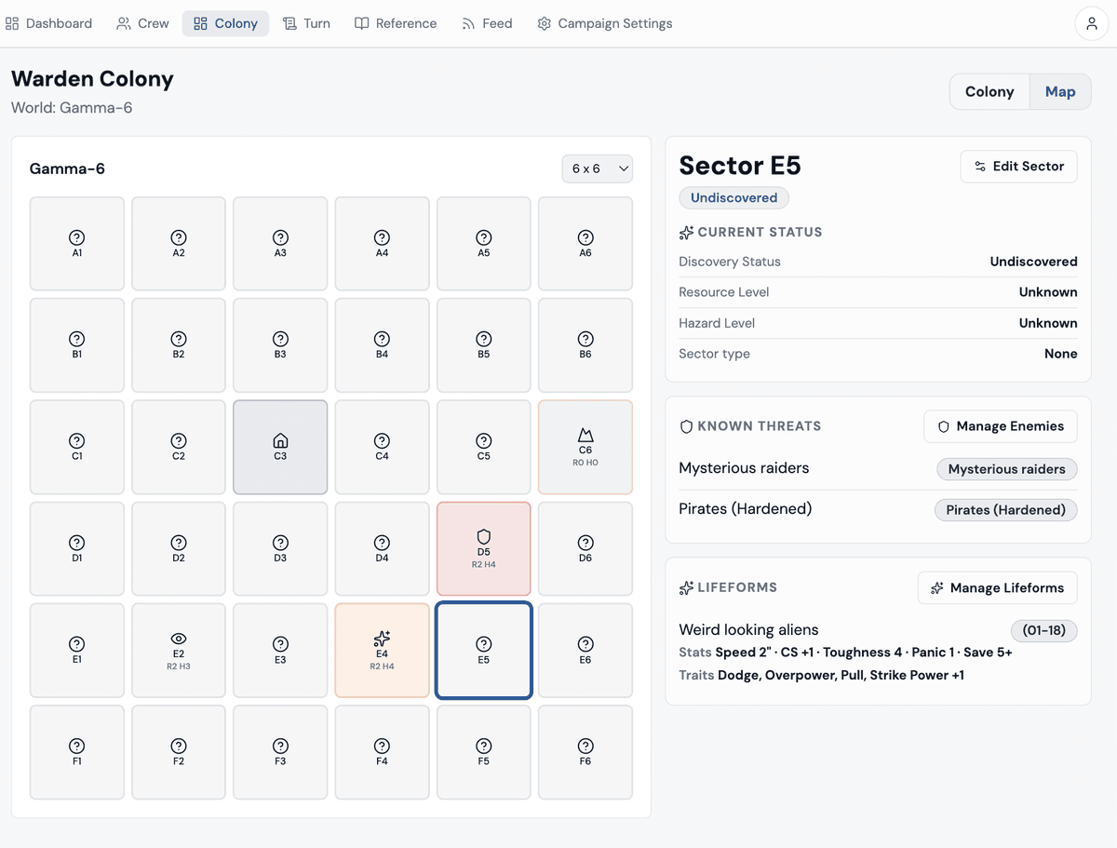The height and width of the screenshot is (848, 1117).
Task: Select undiscovered sector D1
Action: [77, 548]
